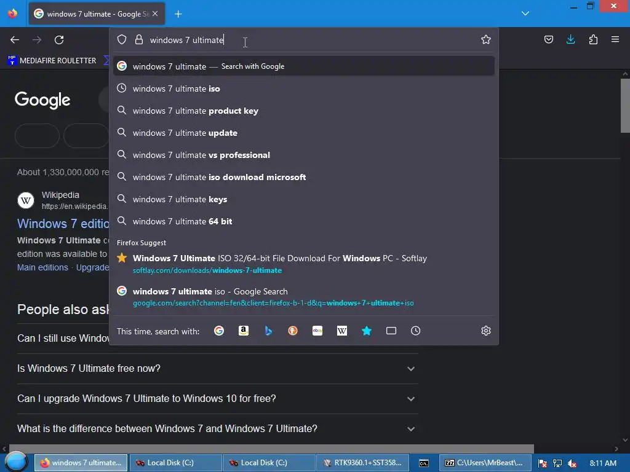Open the list all tabs dropdown

(525, 14)
